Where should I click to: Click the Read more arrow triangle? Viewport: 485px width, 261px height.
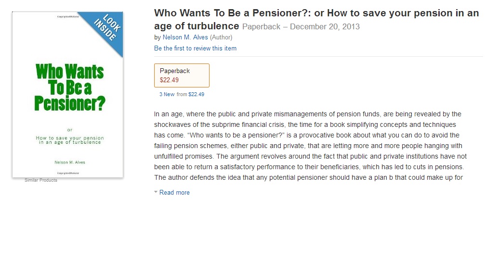[x=156, y=192]
